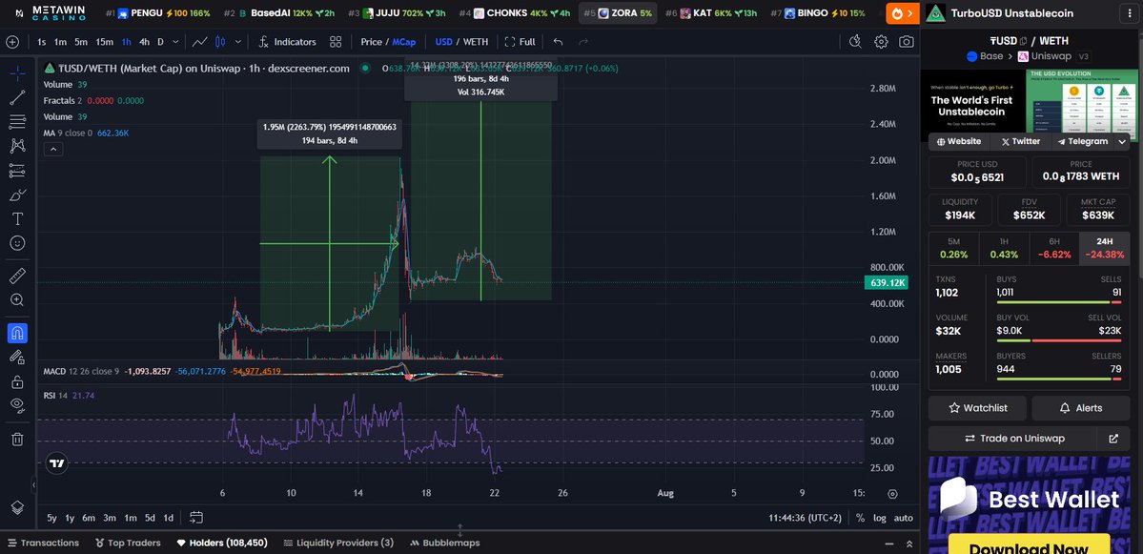The width and height of the screenshot is (1143, 554).
Task: Open the Alerts button
Action: tap(1081, 408)
